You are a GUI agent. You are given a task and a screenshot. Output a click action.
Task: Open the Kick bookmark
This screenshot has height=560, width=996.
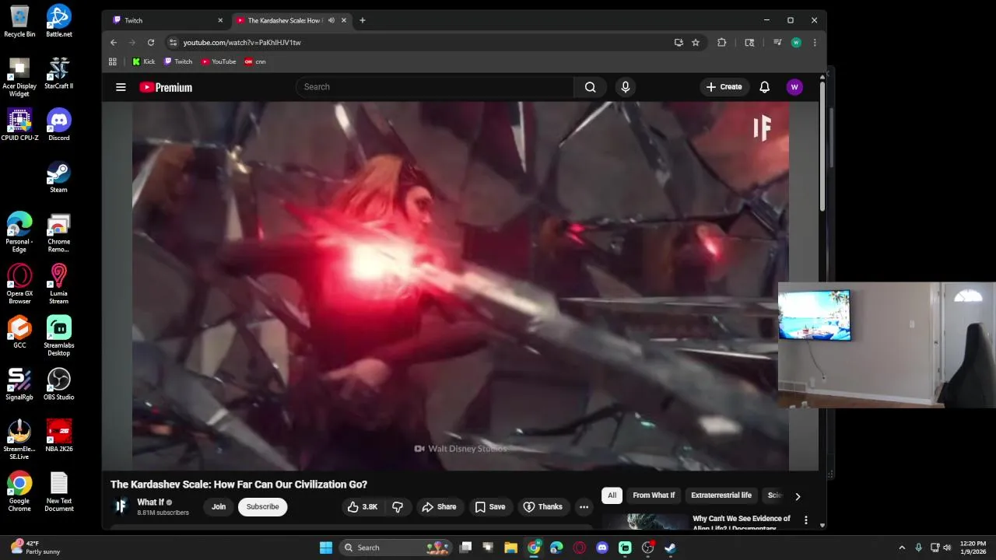point(144,61)
